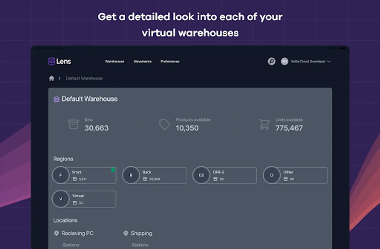Open the Recieving PC location
The width and height of the screenshot is (380, 249).
tap(77, 233)
